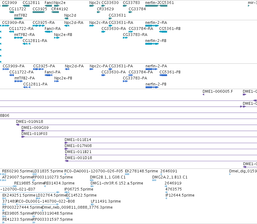Image resolution: width=257 pixels, height=224 pixels.
Task: Open the IP12644.5prime EST label
Action: coord(180,195)
